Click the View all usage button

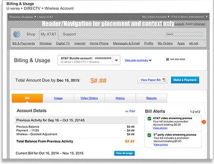124,153
